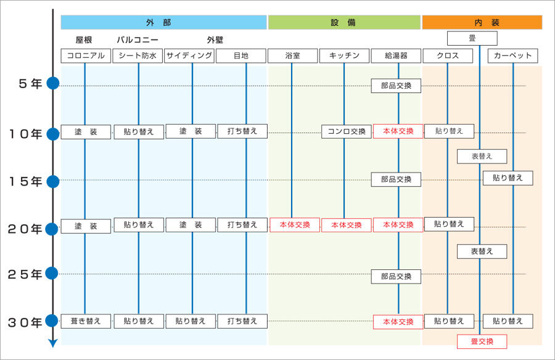This screenshot has height=360, width=555.
Task: Click the シート防水 column header box
Action: tap(138, 56)
